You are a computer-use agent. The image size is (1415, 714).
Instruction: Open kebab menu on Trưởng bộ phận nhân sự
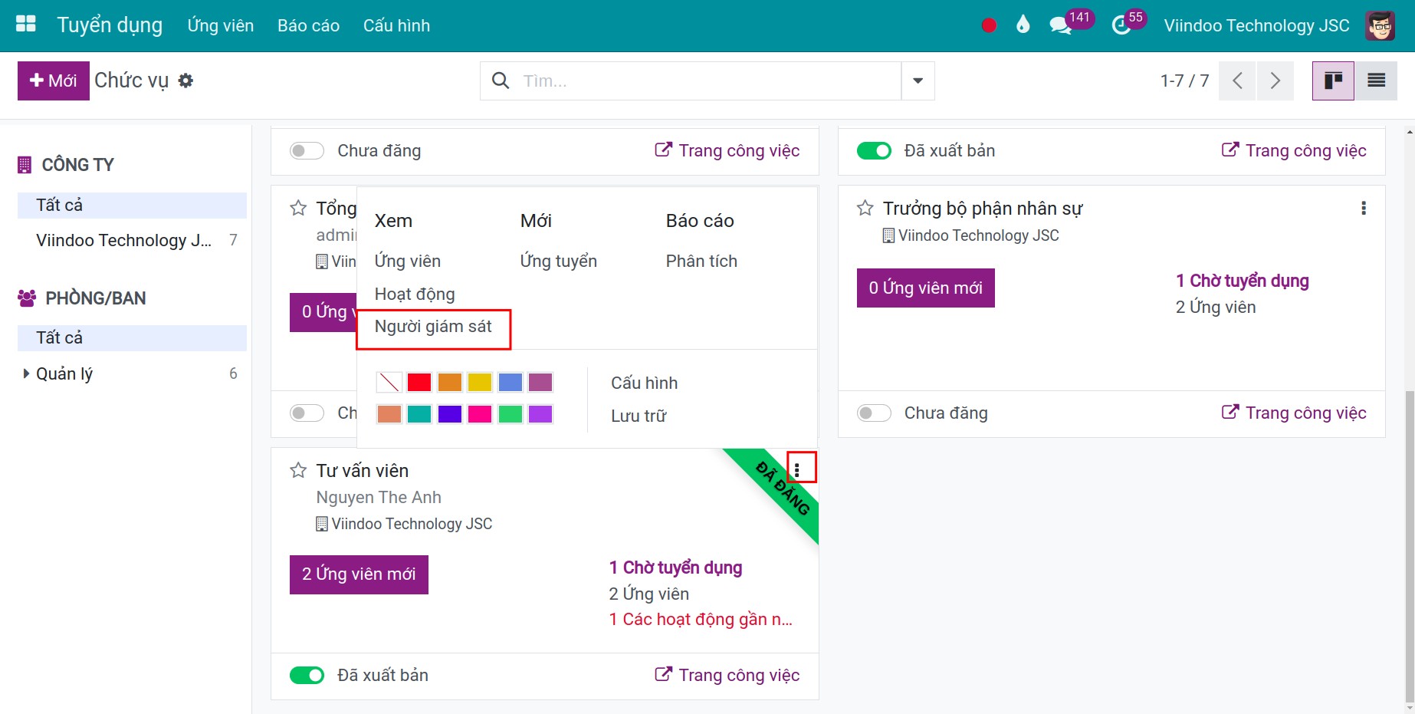point(1363,208)
